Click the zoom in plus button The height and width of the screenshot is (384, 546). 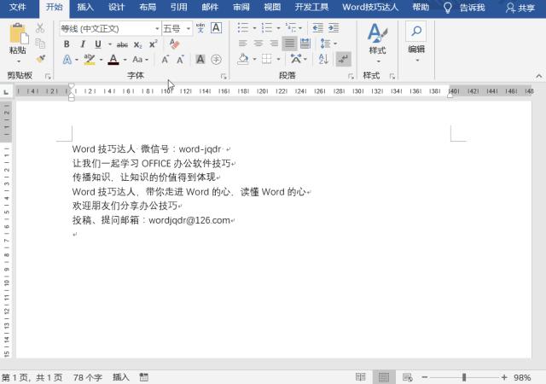(504, 377)
